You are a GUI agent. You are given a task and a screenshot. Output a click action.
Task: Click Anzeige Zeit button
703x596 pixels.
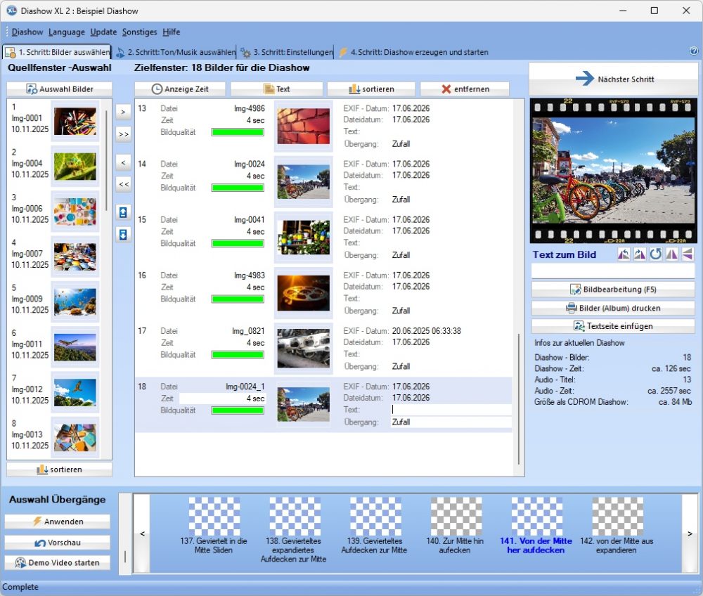[180, 89]
